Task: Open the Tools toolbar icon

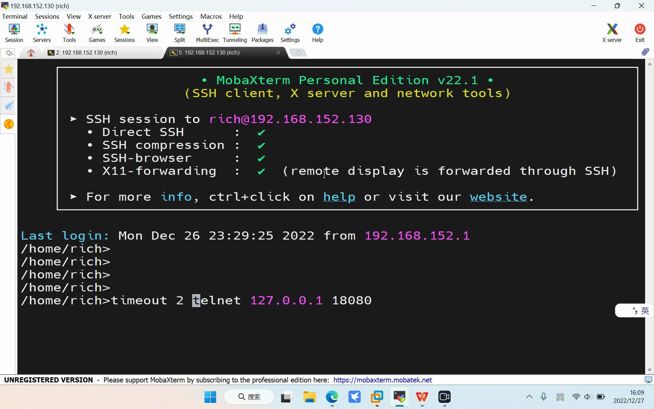Action: pos(69,33)
